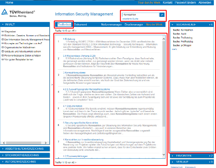Expand Organisatorische Maßnahmen tree node
The image size is (216, 168).
point(3,47)
